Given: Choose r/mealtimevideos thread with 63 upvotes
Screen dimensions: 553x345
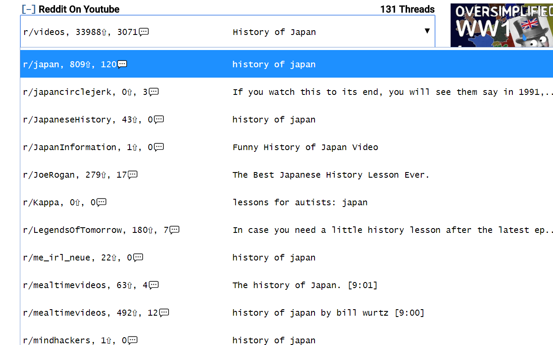Looking at the screenshot, I should tap(286, 285).
